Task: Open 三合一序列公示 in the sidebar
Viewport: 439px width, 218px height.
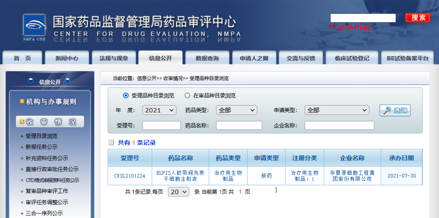Action: 44,213
